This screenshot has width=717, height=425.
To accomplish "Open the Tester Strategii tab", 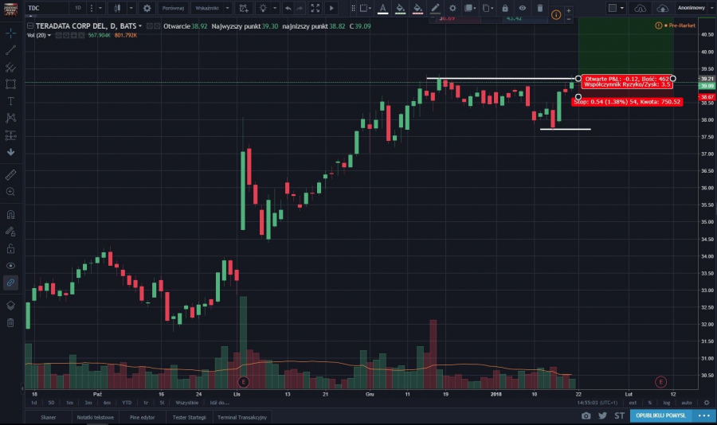I will 190,417.
